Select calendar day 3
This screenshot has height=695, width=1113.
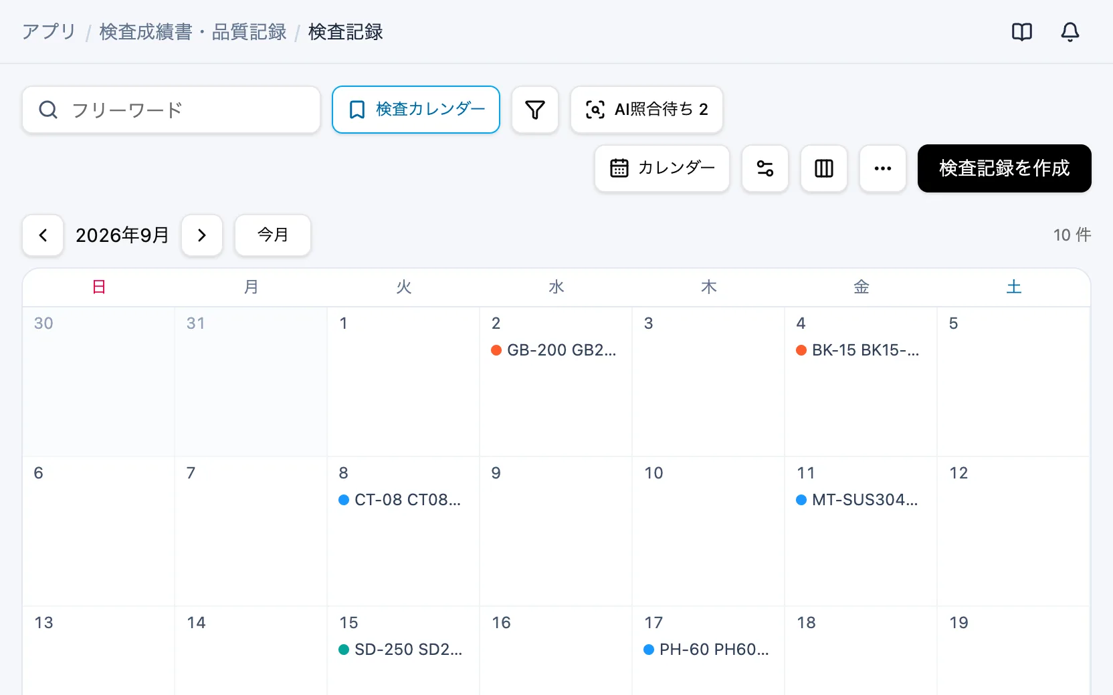point(708,382)
